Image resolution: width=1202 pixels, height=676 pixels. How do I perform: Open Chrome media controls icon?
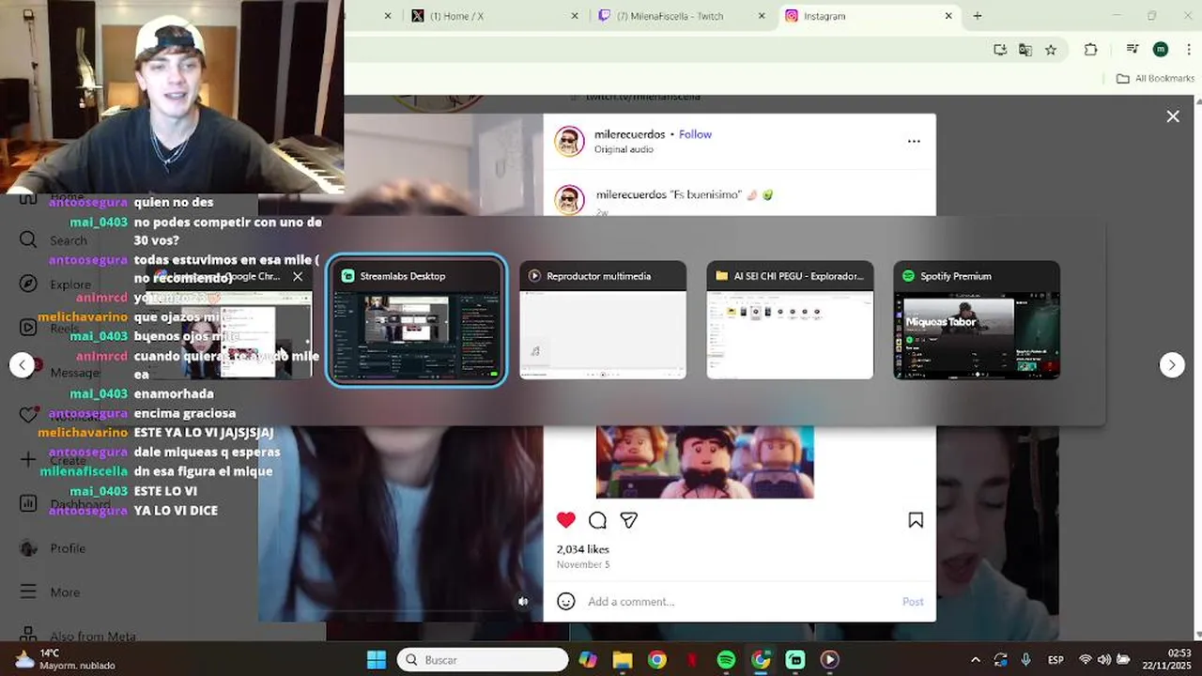[1133, 50]
